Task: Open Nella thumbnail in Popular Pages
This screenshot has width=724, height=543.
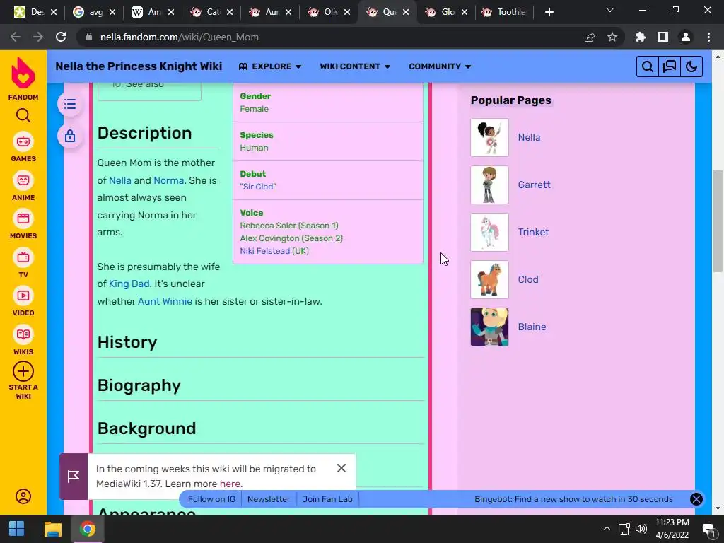Action: point(489,138)
